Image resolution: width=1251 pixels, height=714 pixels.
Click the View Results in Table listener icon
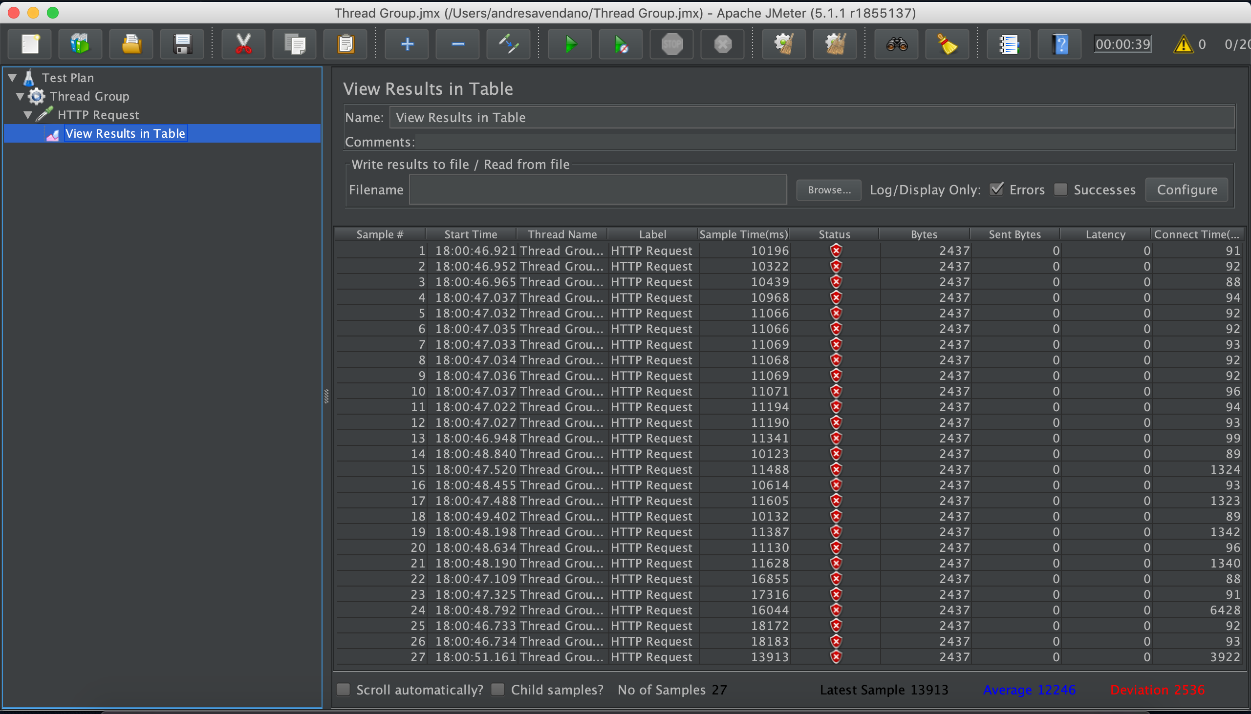(x=52, y=134)
